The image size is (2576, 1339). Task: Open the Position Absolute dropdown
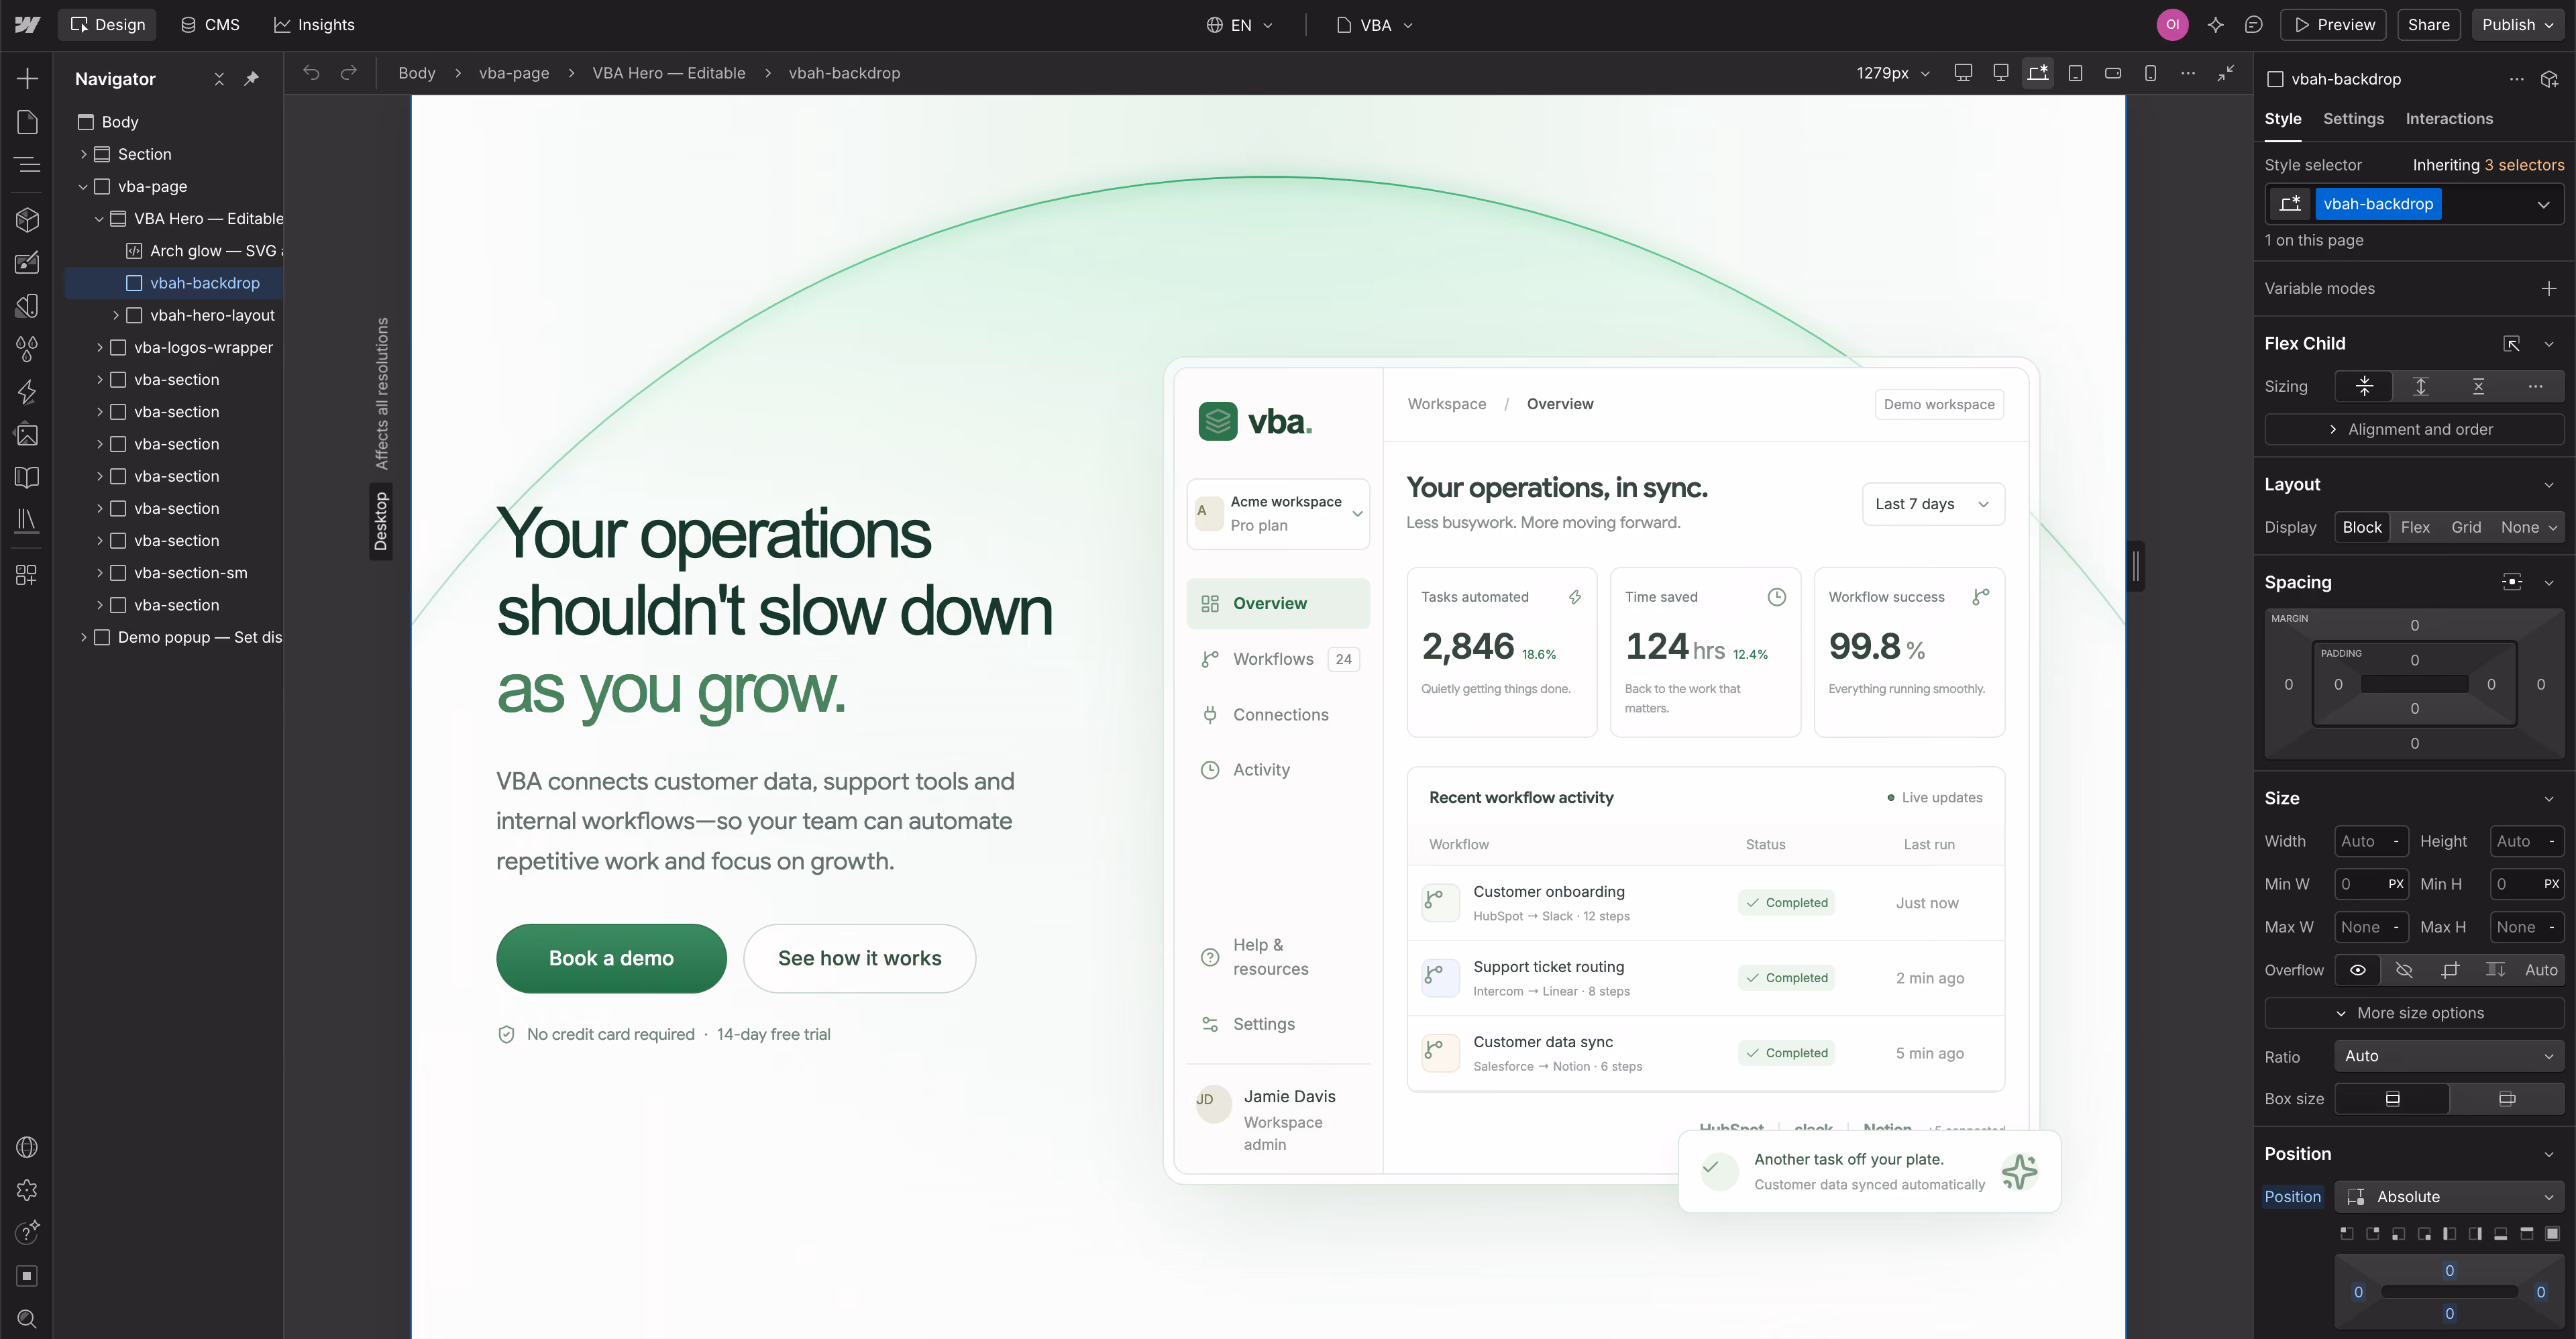pos(2449,1197)
